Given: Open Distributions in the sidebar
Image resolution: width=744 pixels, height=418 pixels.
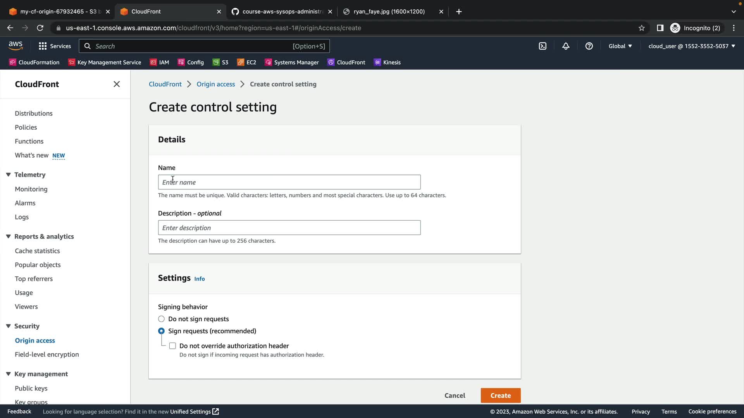Looking at the screenshot, I should [x=34, y=113].
